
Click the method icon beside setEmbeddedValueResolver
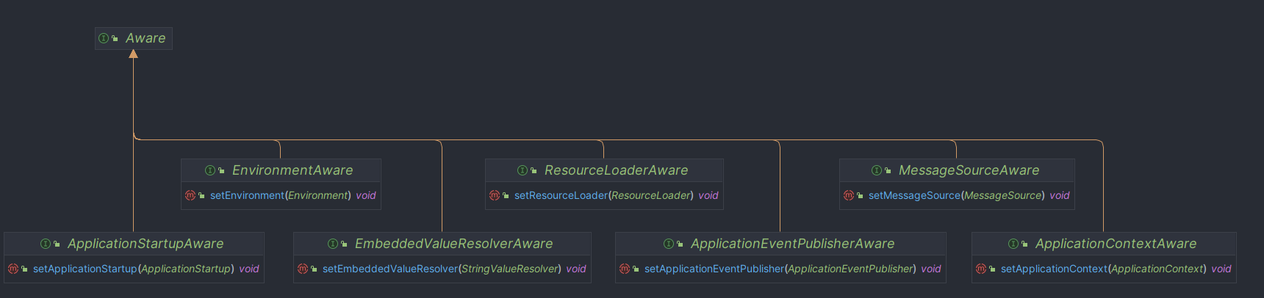303,269
